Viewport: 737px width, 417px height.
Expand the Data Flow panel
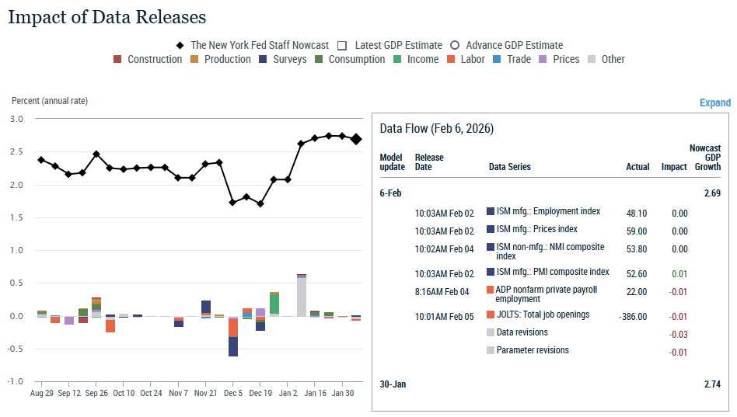coord(714,103)
